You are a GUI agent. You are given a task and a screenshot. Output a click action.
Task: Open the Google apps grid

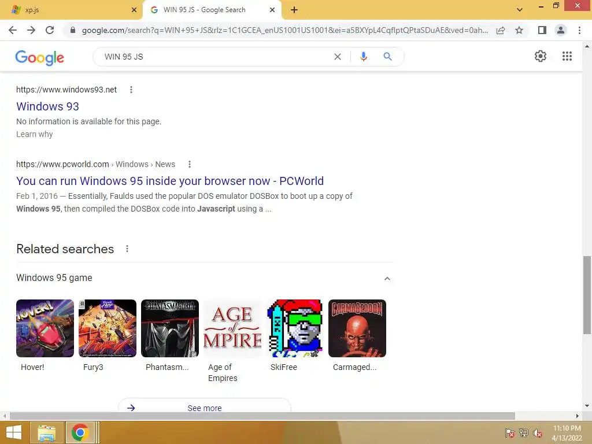(x=567, y=56)
